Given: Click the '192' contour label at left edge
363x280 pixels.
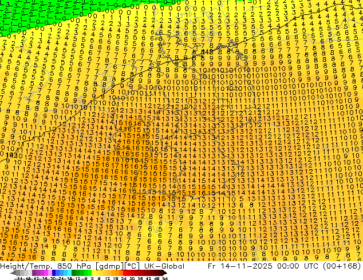Looking at the screenshot, I should (11, 155).
